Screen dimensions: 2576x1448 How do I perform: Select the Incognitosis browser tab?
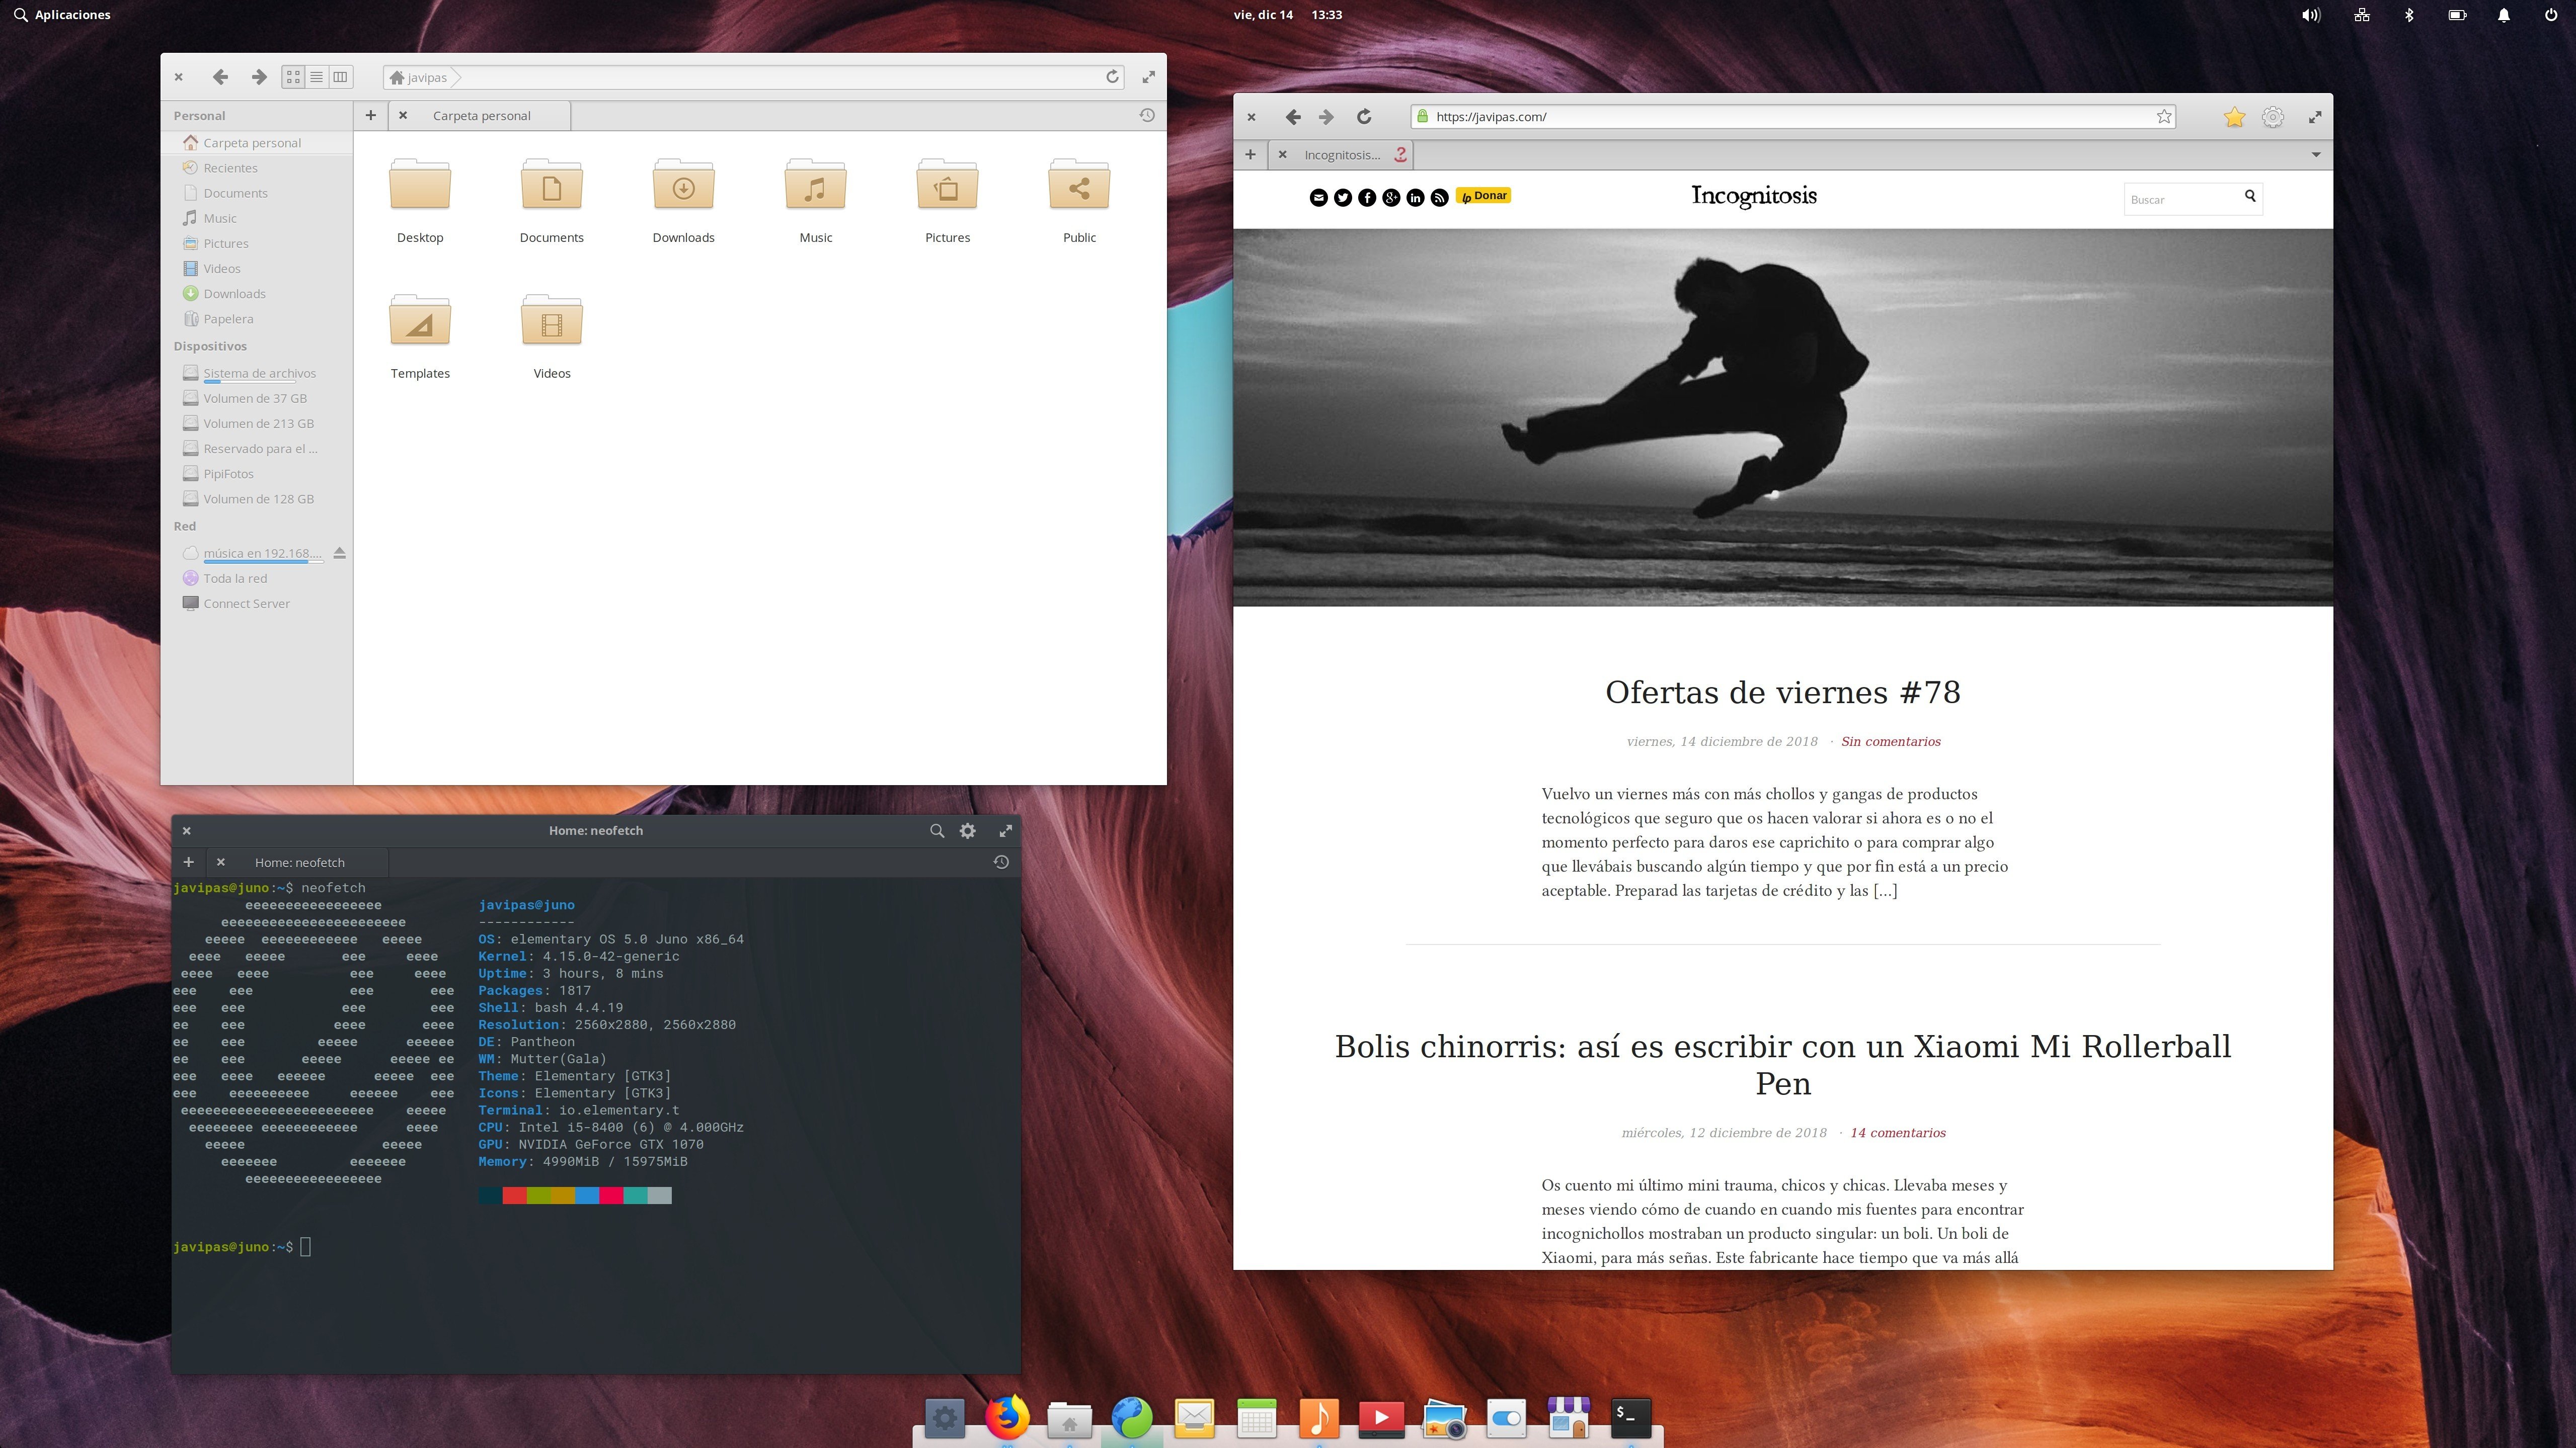tap(1341, 155)
